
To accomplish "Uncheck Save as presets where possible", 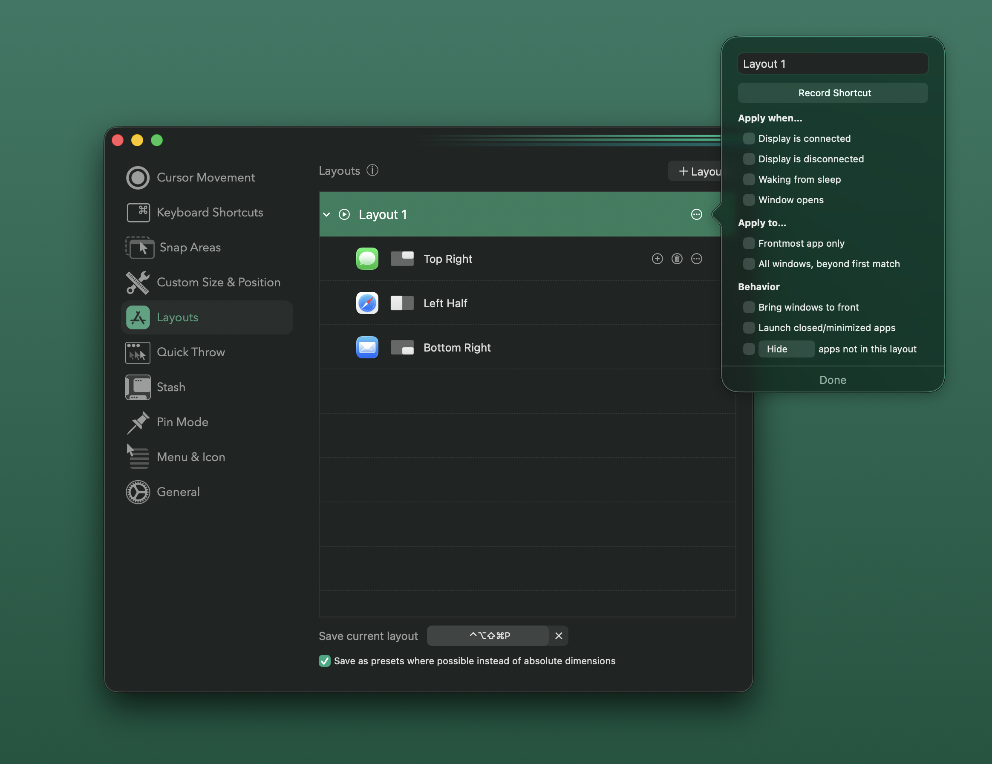I will (324, 661).
